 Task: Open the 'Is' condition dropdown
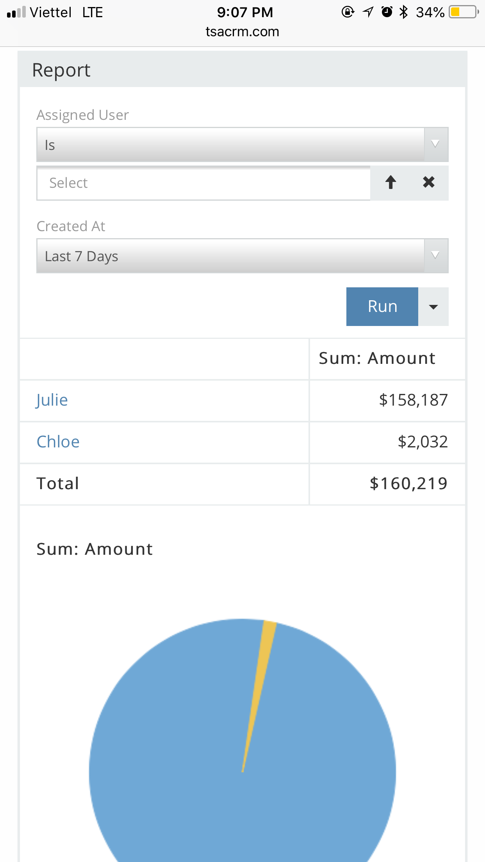[x=242, y=144]
